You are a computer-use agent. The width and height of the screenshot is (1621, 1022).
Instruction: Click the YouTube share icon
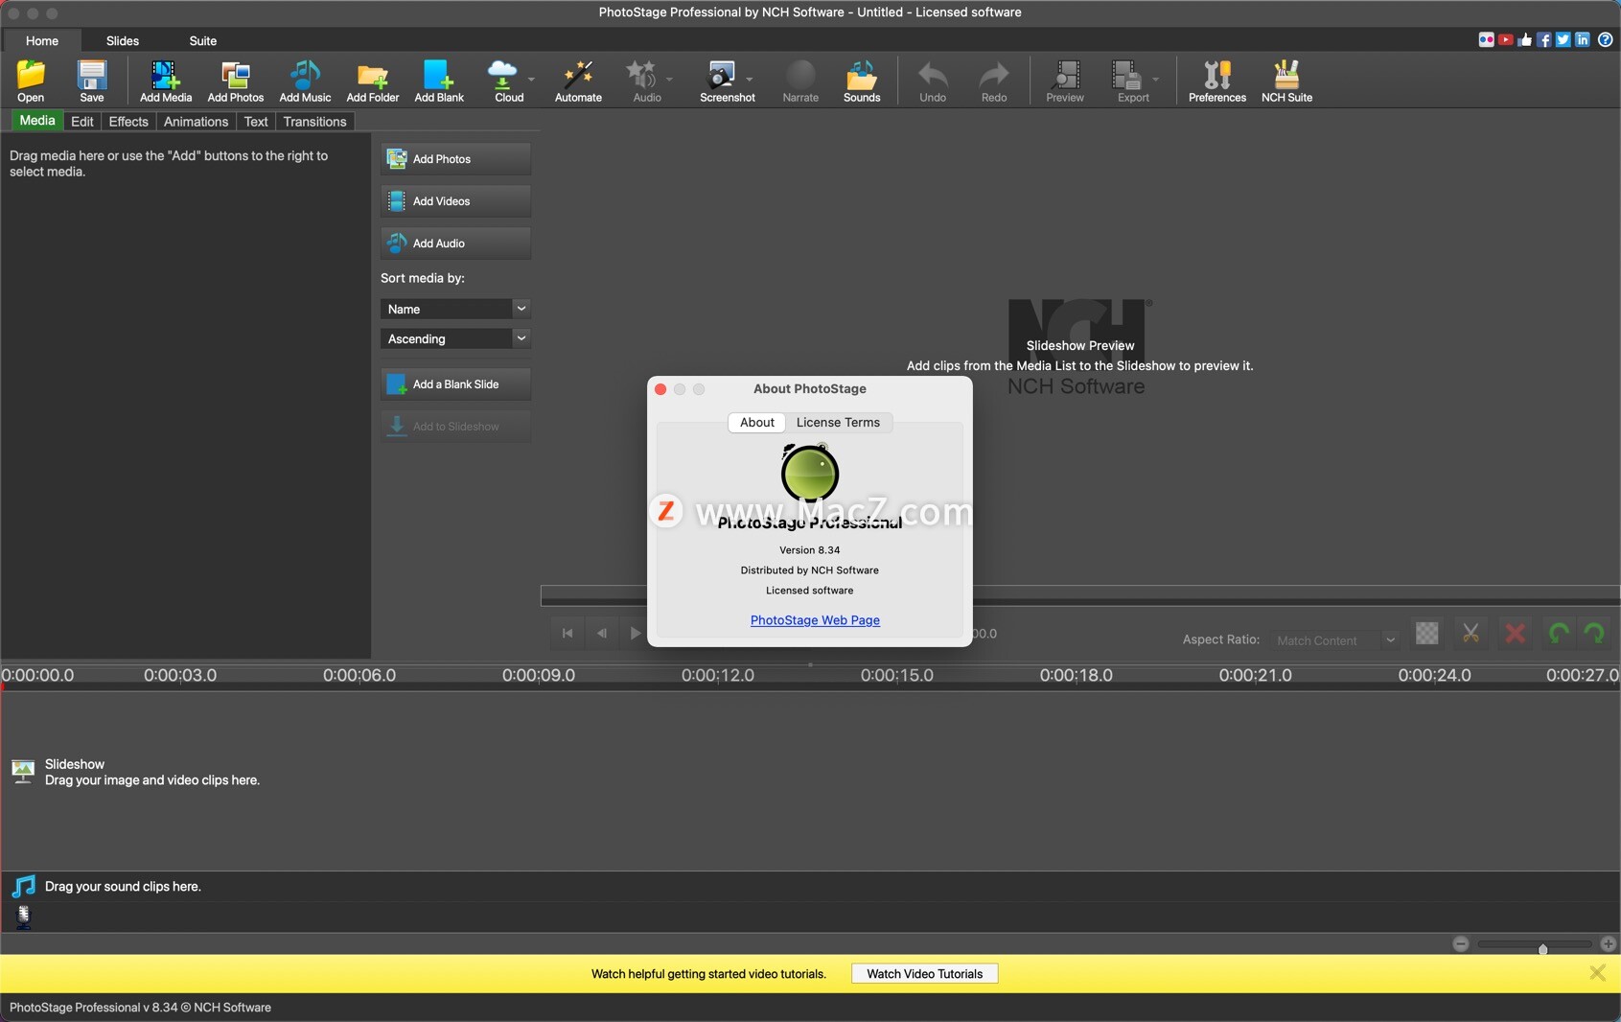pyautogui.click(x=1506, y=39)
